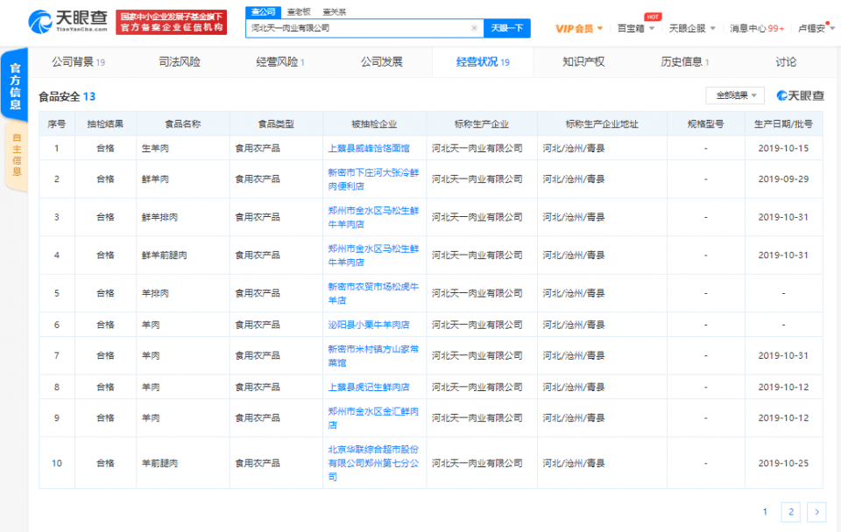
Task: Open the 司法风险 tab
Action: click(x=179, y=62)
